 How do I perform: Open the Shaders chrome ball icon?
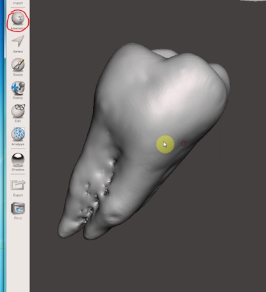(18, 159)
